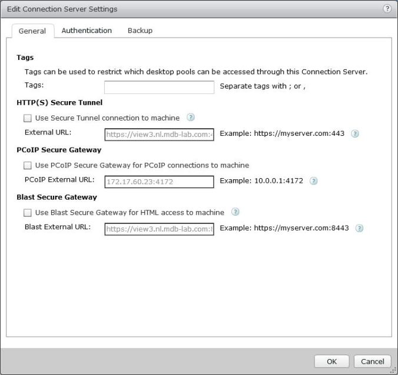Switch to the Authentication tab
This screenshot has width=398, height=375.
(87, 31)
